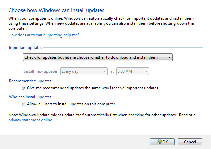Open the Important updates dropdown menu

(98, 57)
